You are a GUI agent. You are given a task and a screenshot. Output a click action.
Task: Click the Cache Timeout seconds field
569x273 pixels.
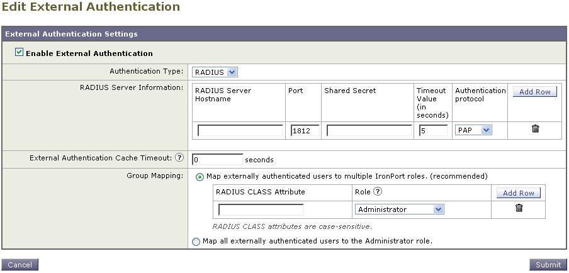[x=218, y=160]
